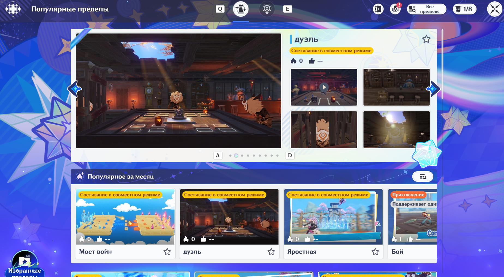Select the fifth carousel page dot
504x277 pixels.
click(x=254, y=156)
